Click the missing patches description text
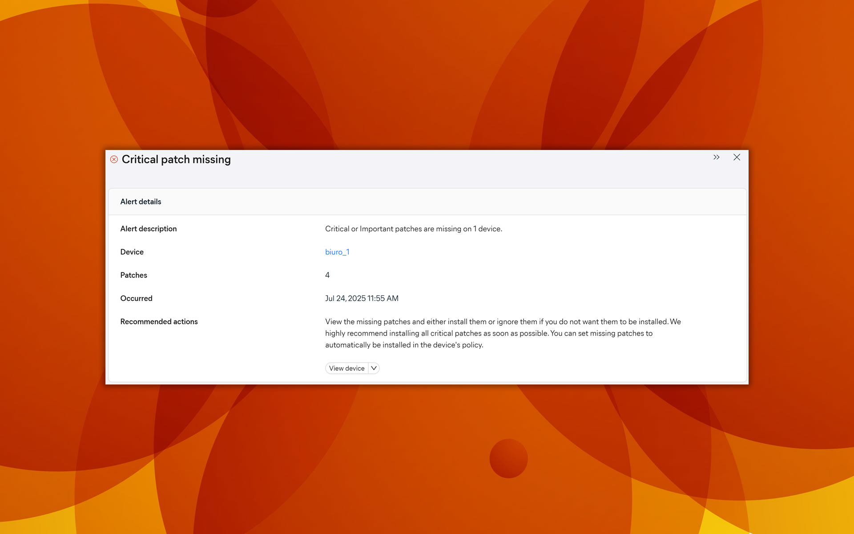The image size is (854, 534). 413,229
